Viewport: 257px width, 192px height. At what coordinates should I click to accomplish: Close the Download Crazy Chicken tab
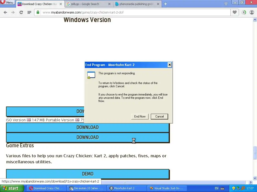point(61,4)
